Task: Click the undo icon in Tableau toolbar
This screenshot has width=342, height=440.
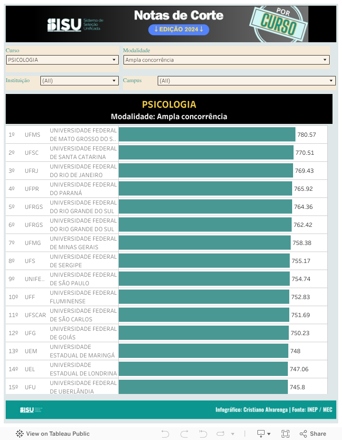Action: point(165,433)
